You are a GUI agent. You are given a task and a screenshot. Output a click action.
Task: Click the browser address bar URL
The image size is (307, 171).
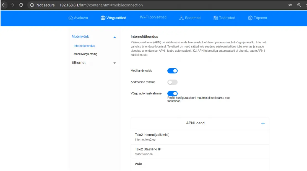coord(101,5)
